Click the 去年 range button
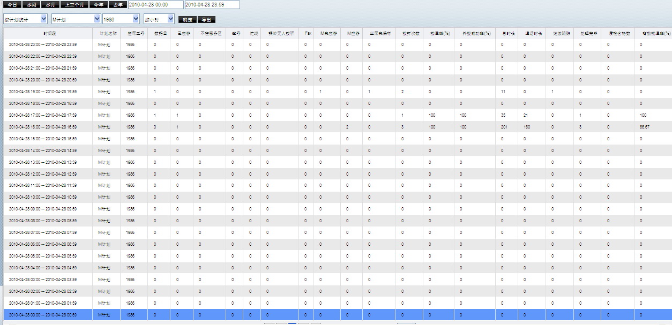The height and width of the screenshot is (325, 672). click(x=117, y=5)
